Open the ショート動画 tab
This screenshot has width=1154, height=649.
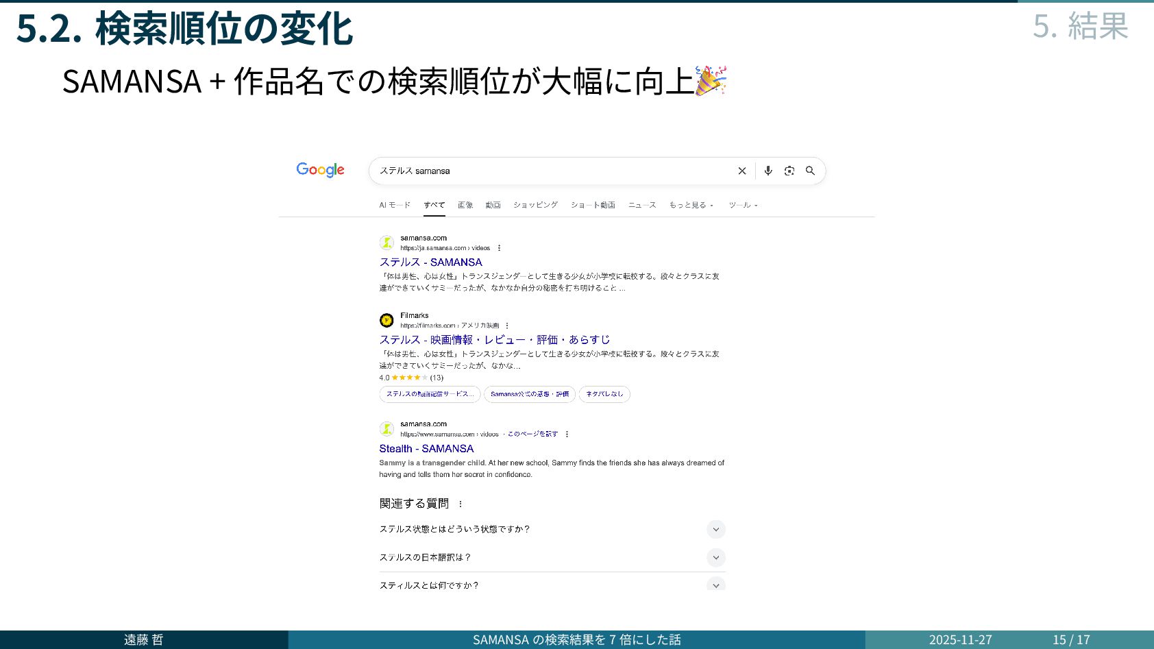click(593, 205)
